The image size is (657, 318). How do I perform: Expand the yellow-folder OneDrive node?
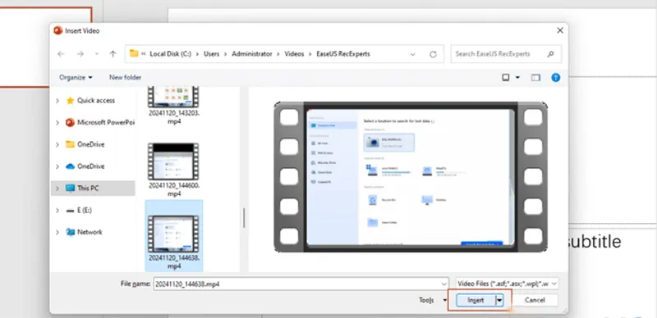(57, 144)
